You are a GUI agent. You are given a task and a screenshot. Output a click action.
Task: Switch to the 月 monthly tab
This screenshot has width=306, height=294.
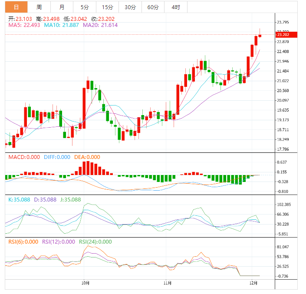[62, 7]
